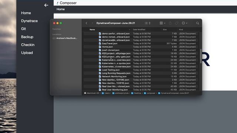Select the Real User Monitoring.json file
Image resolution: width=237 pixels, height=133 pixels.
(115, 90)
